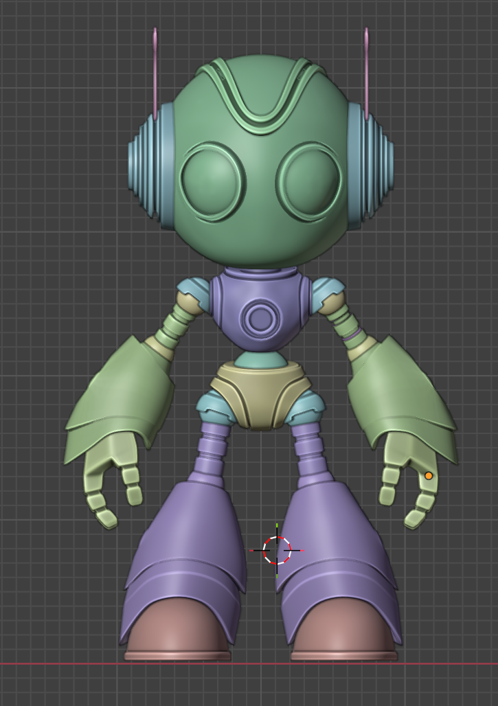This screenshot has height=706, width=498.
Task: Select the pink boot toe on the viewer's left
Action: pos(177,630)
